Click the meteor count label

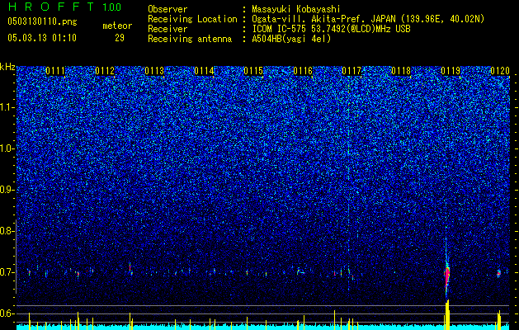[117, 26]
